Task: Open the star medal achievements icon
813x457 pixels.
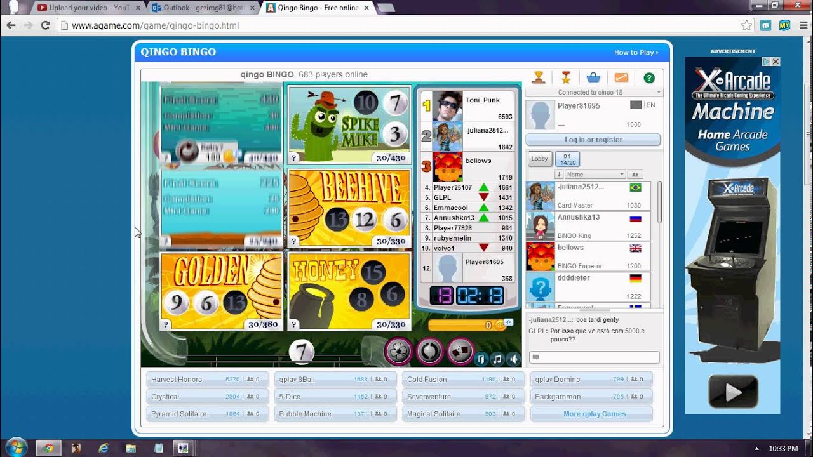Action: click(x=566, y=77)
